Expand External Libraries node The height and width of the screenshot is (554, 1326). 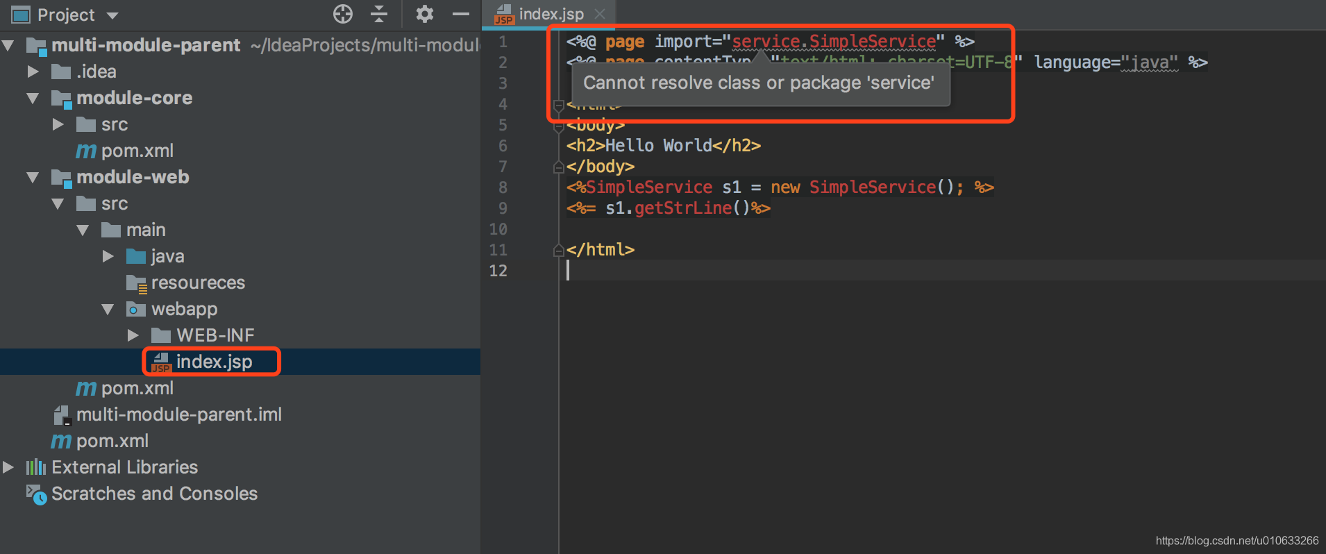click(8, 467)
